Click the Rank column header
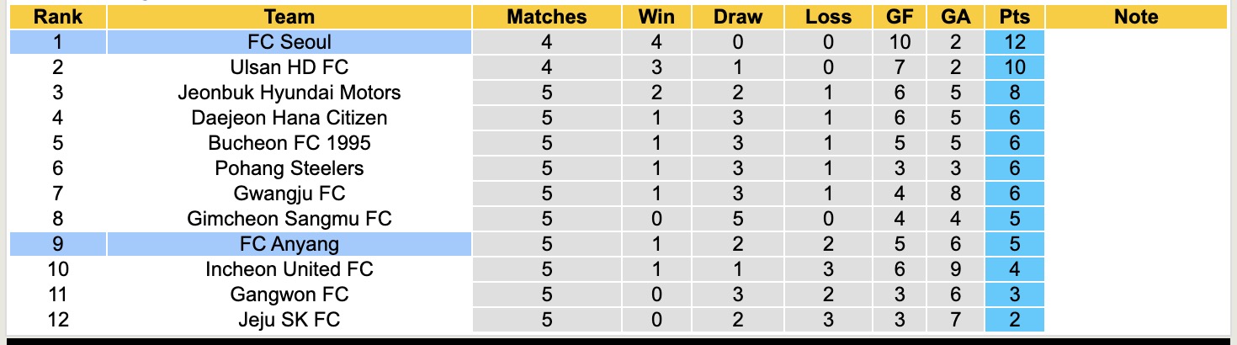Screen dimensions: 1237x345 coord(57,17)
